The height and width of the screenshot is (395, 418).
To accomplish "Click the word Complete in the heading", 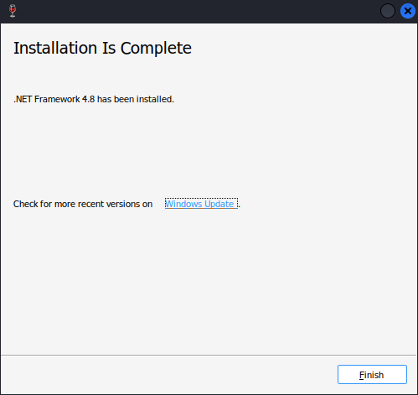I will [156, 49].
